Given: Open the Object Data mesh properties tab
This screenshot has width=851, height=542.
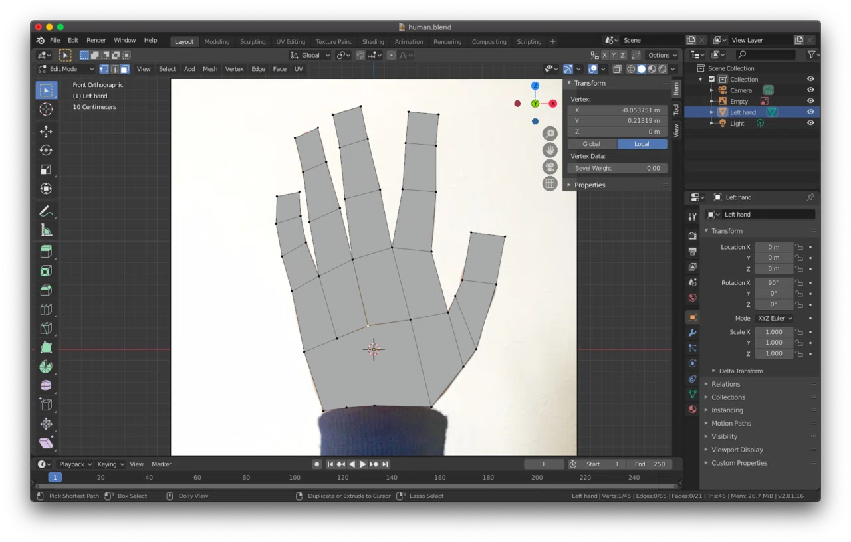Looking at the screenshot, I should pos(692,394).
